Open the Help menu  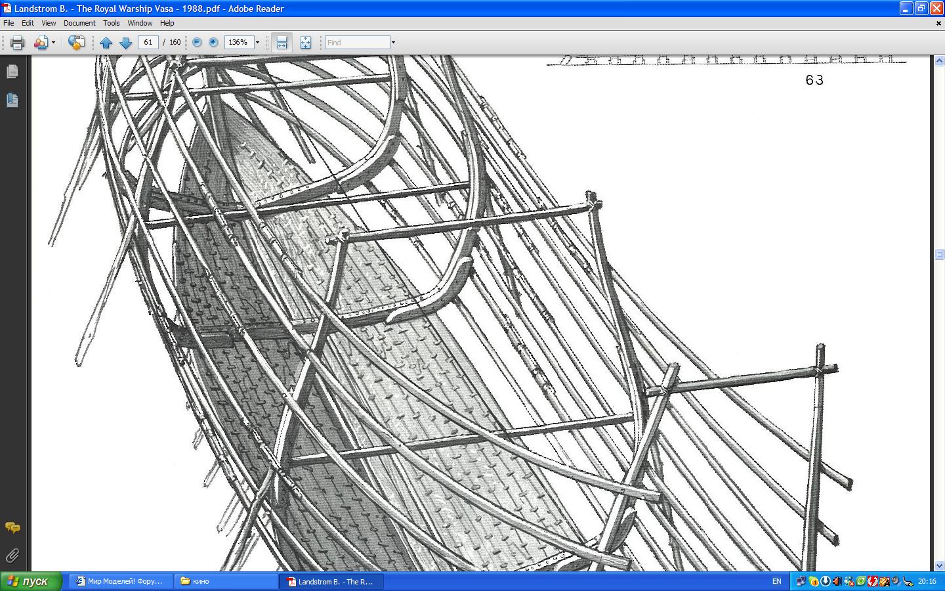pyautogui.click(x=167, y=23)
